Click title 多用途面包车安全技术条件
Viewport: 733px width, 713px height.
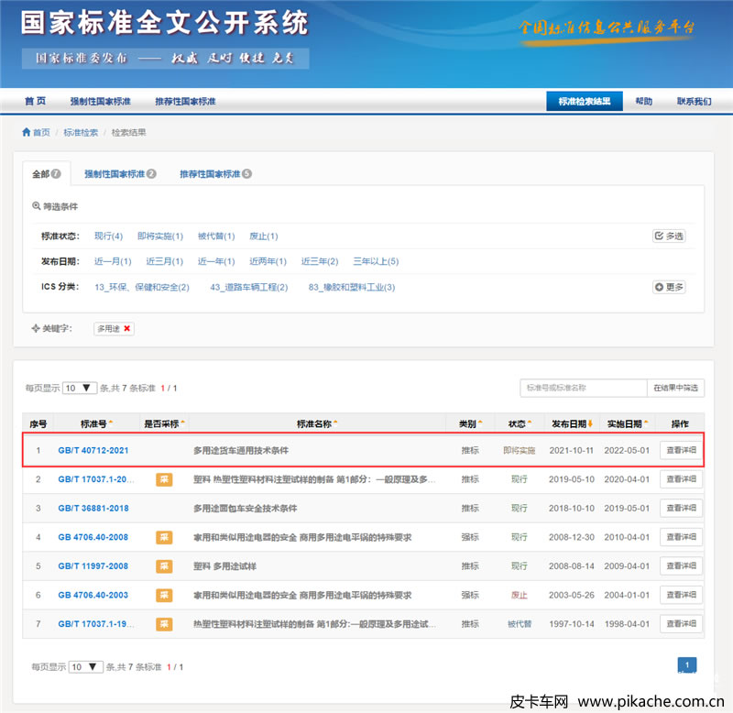point(245,509)
